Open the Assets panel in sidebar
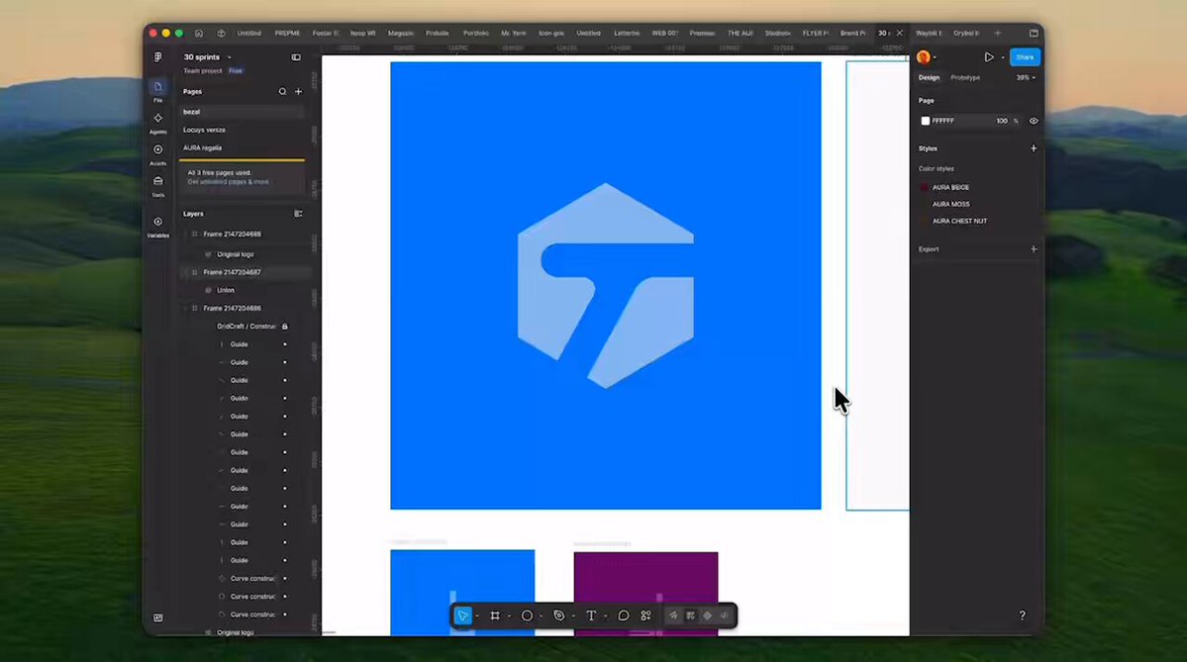 pos(157,153)
